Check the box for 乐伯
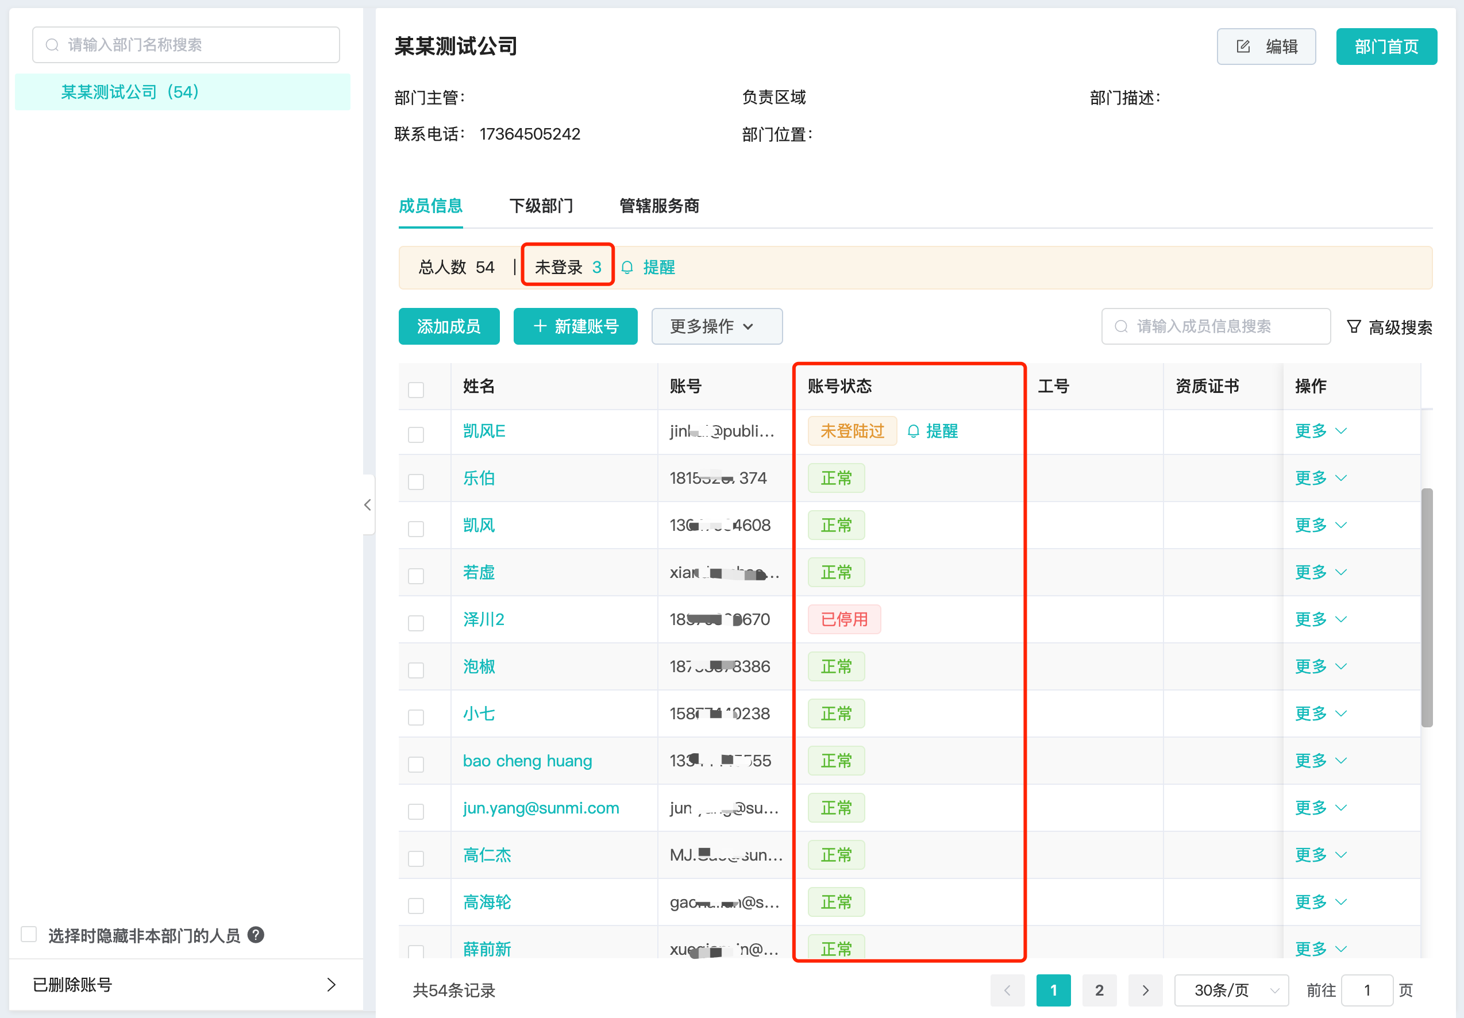Screen dimensions: 1464x1018 click(416, 481)
